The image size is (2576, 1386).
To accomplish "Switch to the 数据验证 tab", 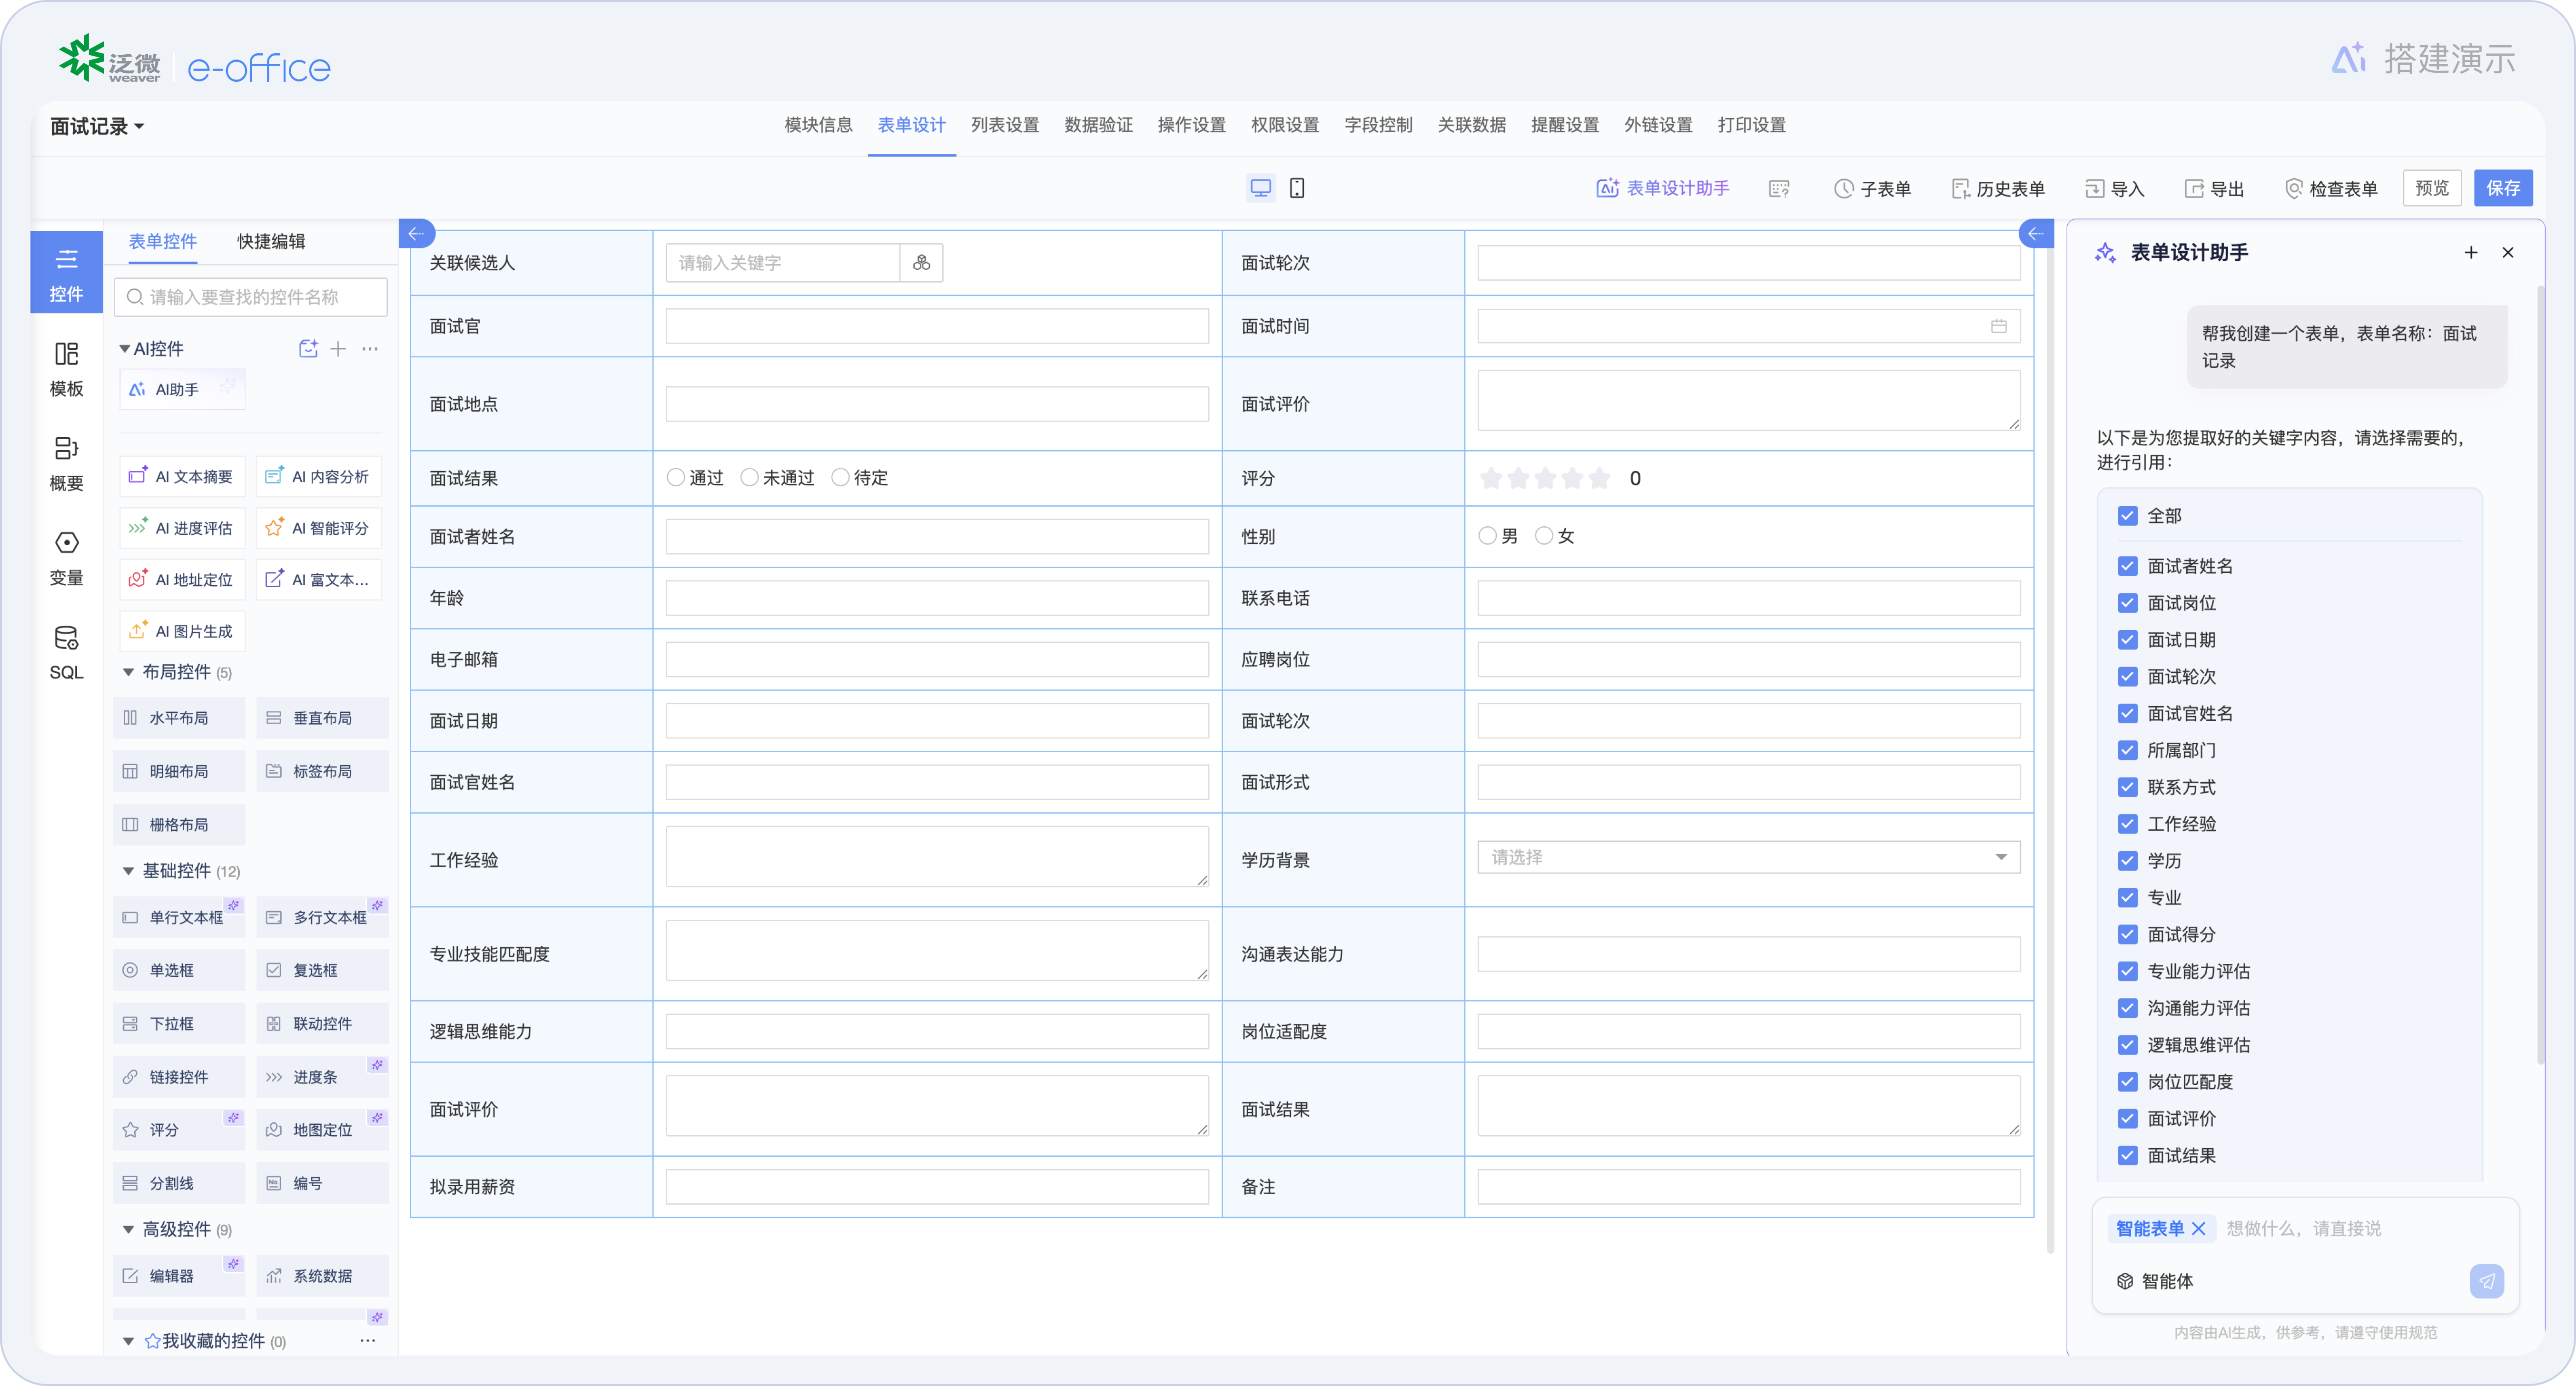I will pyautogui.click(x=1098, y=125).
